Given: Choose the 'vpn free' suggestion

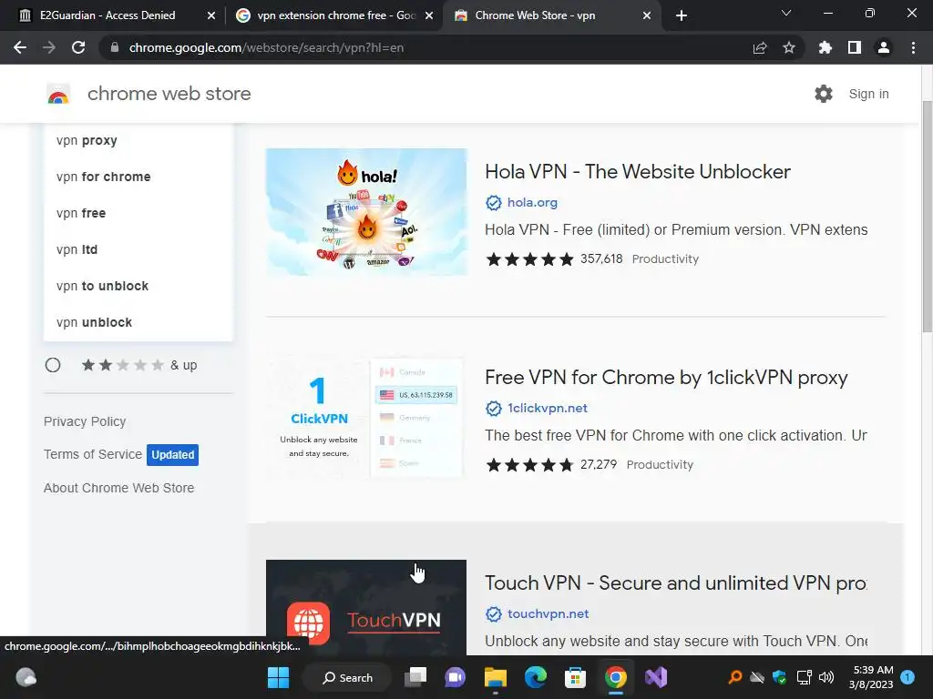Looking at the screenshot, I should [x=138, y=213].
